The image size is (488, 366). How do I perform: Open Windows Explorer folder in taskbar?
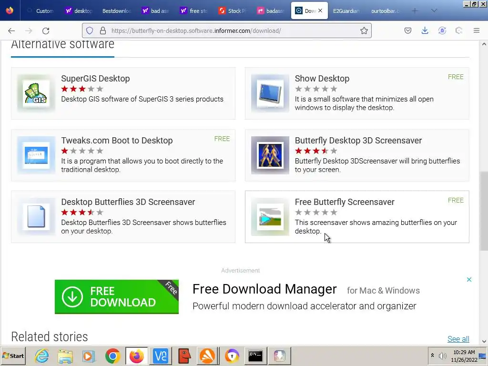(65, 356)
